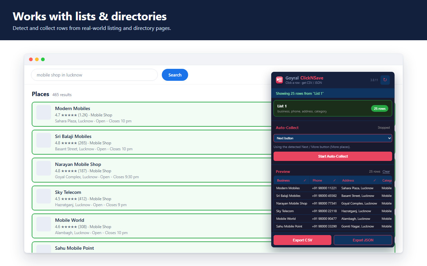Open the Modern Mobiles place card title
The width and height of the screenshot is (427, 266).
72,108
